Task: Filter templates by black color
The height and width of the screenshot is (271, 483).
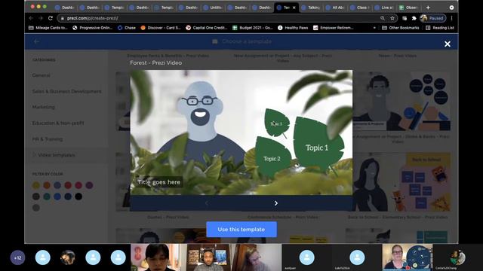Action: coord(78,196)
